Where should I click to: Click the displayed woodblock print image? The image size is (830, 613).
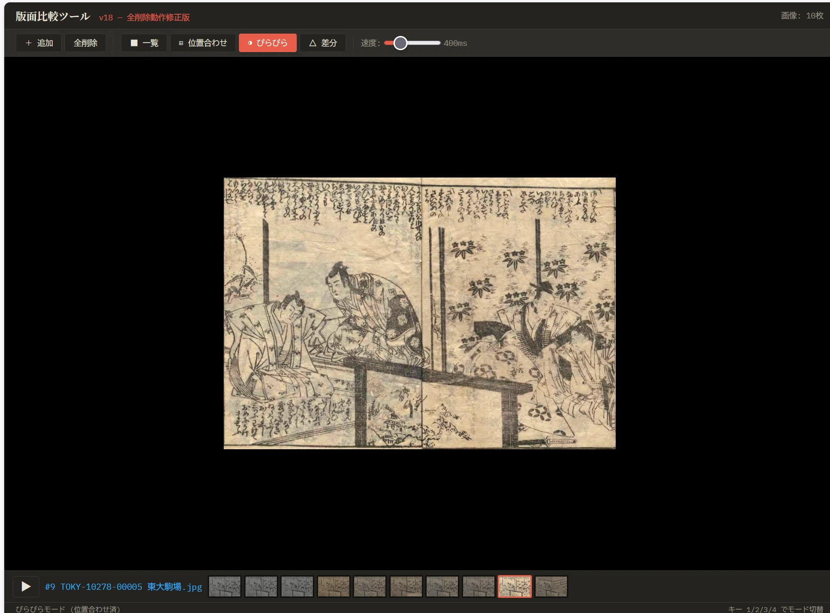(x=420, y=313)
